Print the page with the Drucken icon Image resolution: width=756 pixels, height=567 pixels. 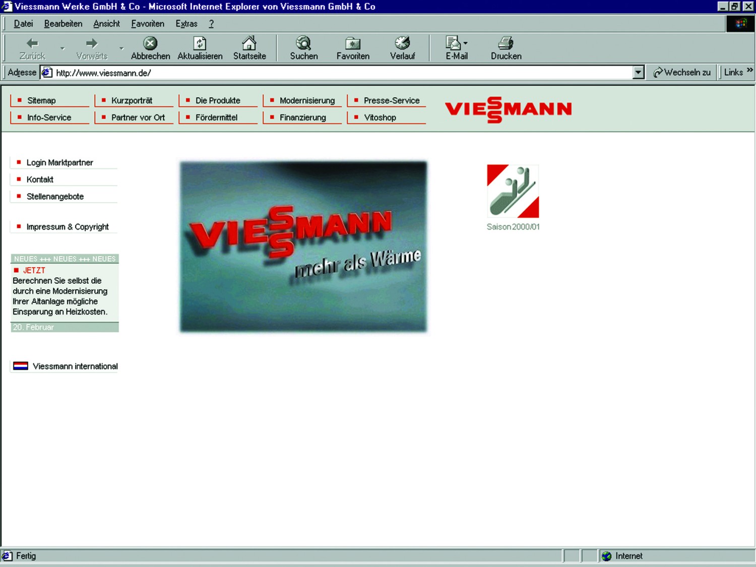pyautogui.click(x=506, y=43)
